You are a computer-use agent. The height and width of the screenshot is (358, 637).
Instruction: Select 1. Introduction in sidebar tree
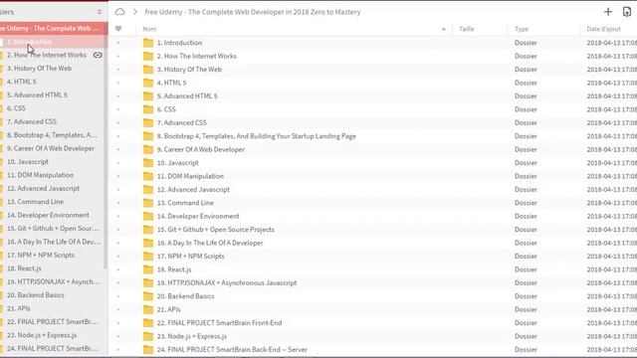[29, 42]
